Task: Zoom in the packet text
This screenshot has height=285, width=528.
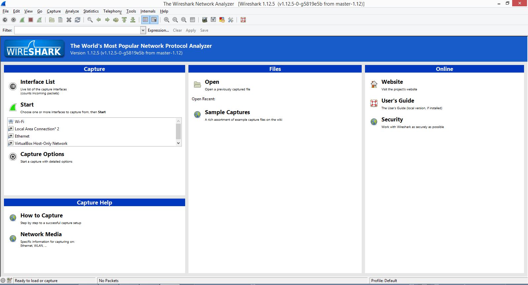Action: tap(167, 20)
